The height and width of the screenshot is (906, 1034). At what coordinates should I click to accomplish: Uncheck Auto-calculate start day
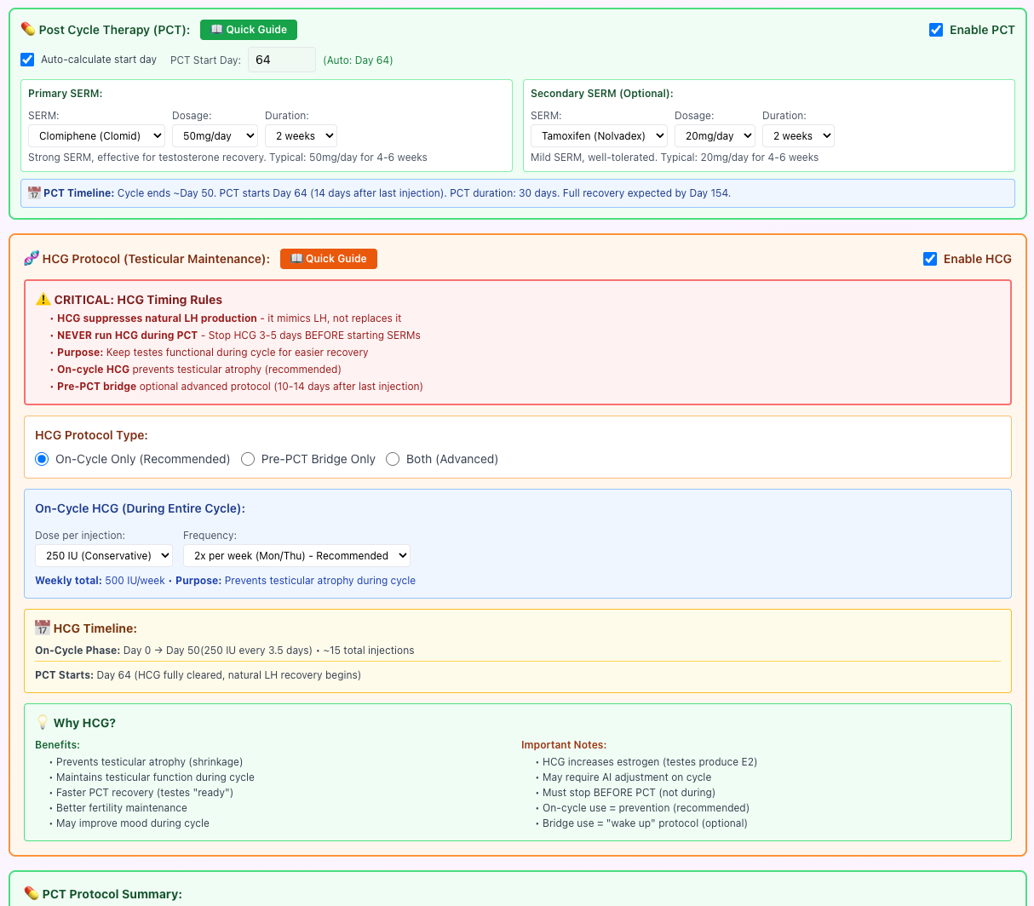tap(26, 60)
